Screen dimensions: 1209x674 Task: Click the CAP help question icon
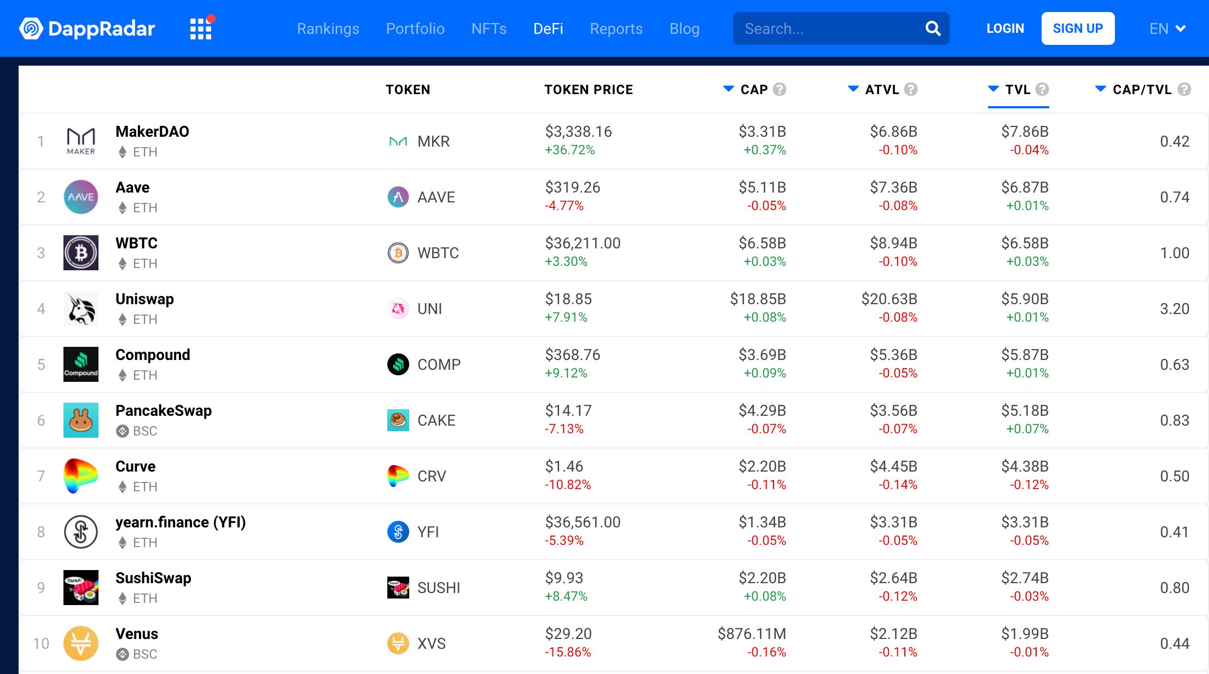(x=780, y=89)
